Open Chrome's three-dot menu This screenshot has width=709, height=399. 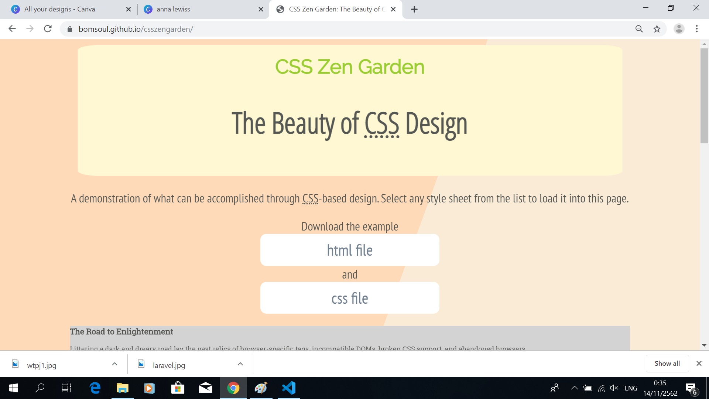click(697, 29)
